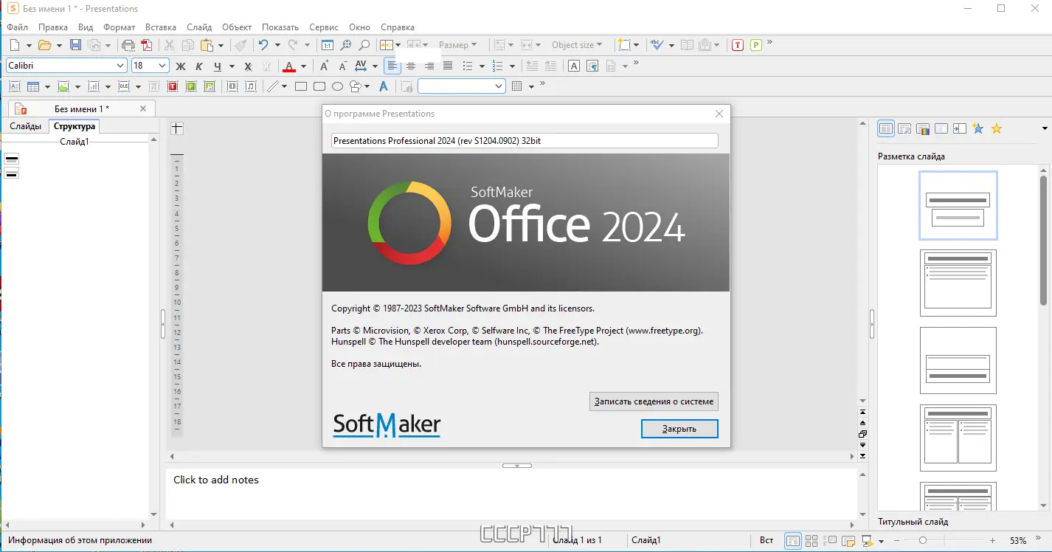
Task: Insert a TextArt object
Action: tap(383, 86)
